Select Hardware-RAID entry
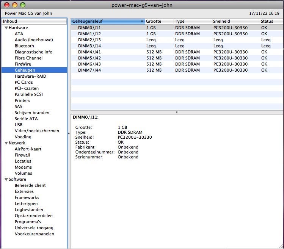Viewport: 284px width, 249px height. pyautogui.click(x=30, y=76)
